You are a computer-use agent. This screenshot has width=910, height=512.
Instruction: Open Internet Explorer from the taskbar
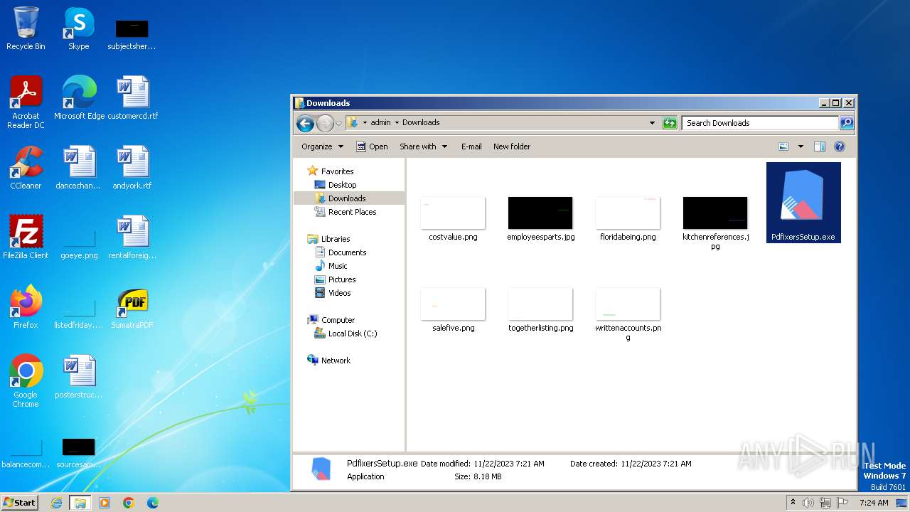click(x=57, y=503)
